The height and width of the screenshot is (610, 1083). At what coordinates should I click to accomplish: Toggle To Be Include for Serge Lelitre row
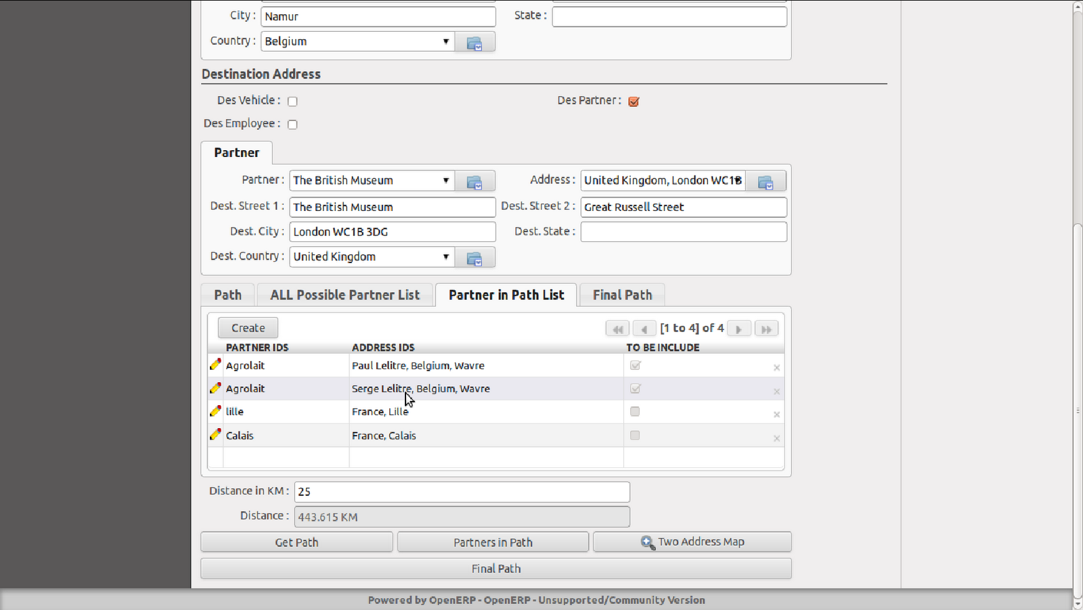click(635, 388)
